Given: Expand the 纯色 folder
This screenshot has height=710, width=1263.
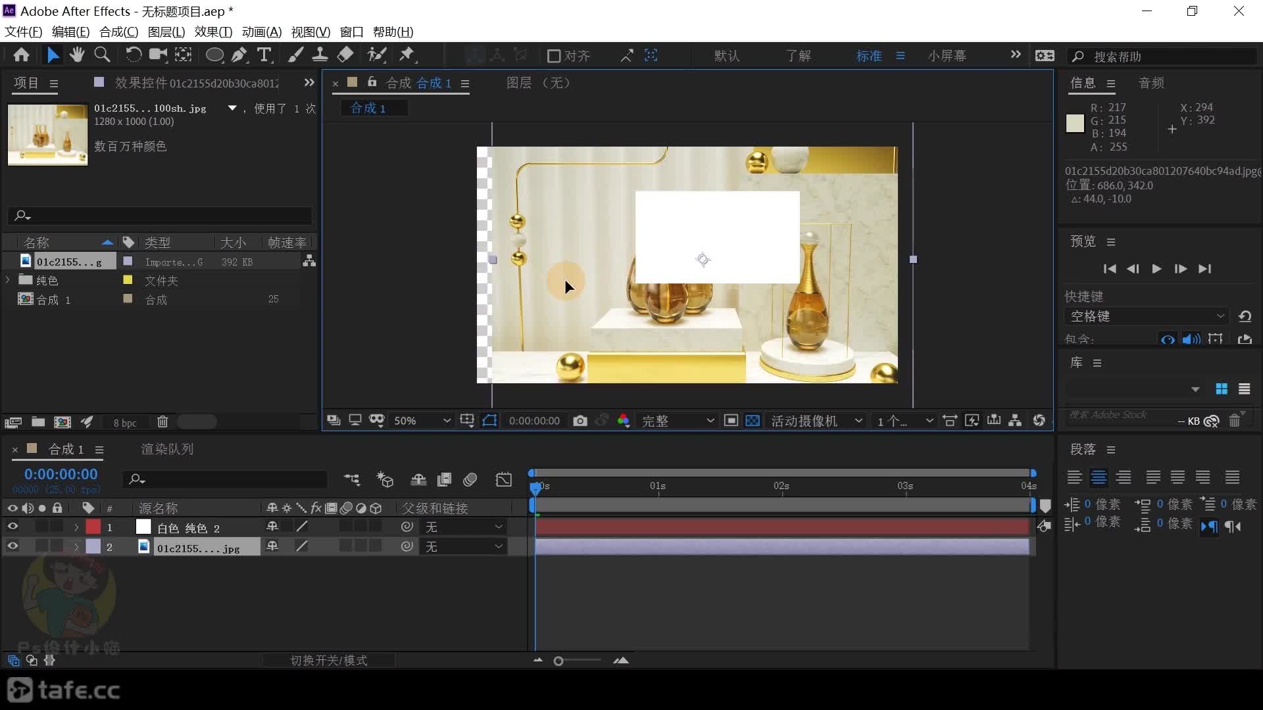Looking at the screenshot, I should 8,280.
